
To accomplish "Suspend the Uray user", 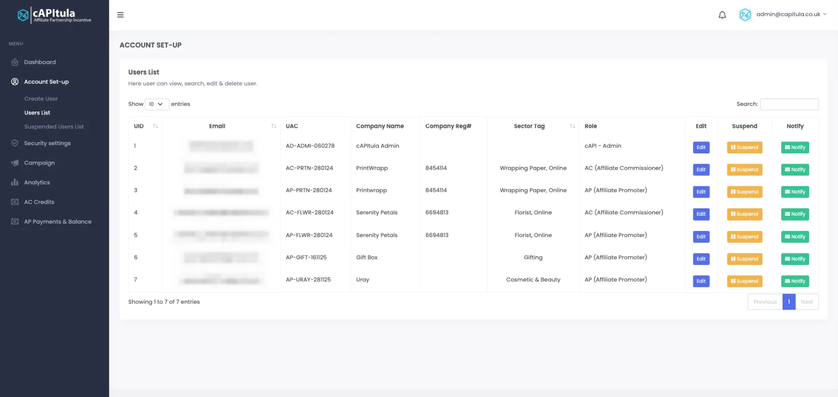I will [744, 281].
